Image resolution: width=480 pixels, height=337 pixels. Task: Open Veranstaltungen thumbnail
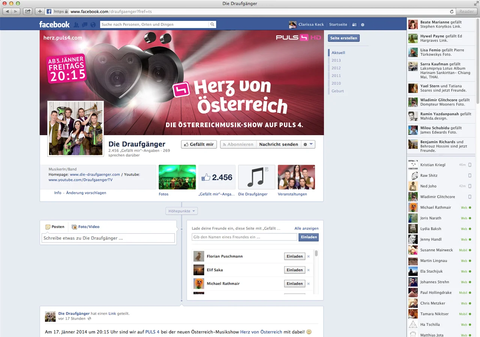[x=296, y=177]
